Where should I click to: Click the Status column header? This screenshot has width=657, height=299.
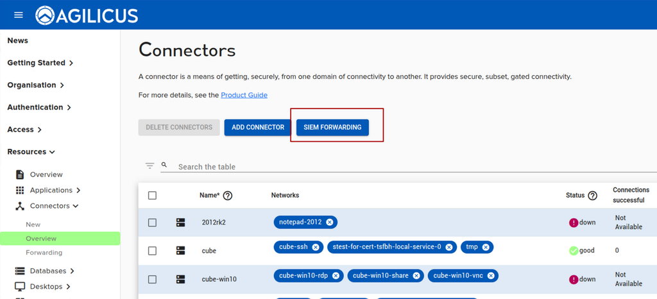(x=575, y=195)
